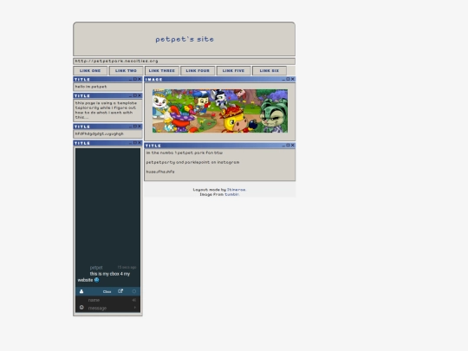Click the 'petpet park fan btw' text line
Image resolution: width=468 pixels, height=351 pixels.
(x=185, y=153)
